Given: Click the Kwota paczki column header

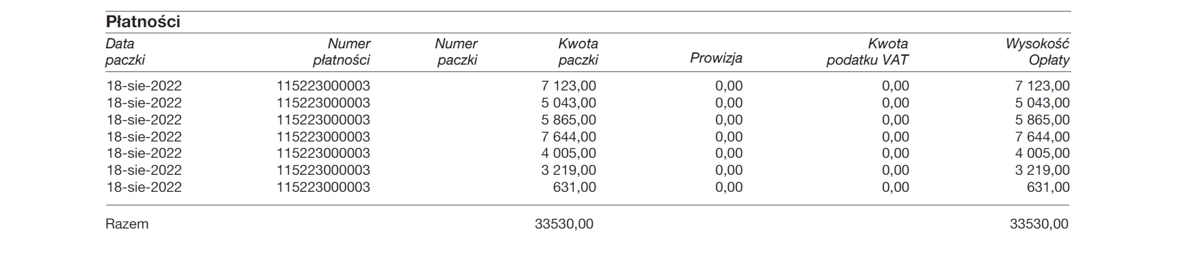Looking at the screenshot, I should coord(578,52).
